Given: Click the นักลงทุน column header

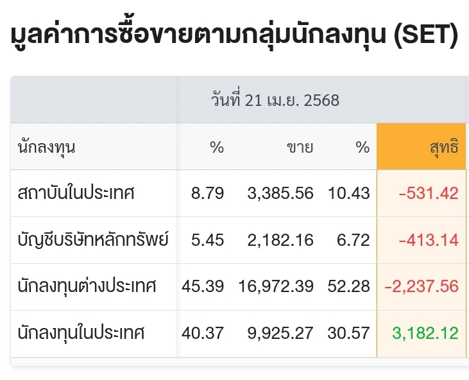Looking at the screenshot, I should pyautogui.click(x=46, y=148).
